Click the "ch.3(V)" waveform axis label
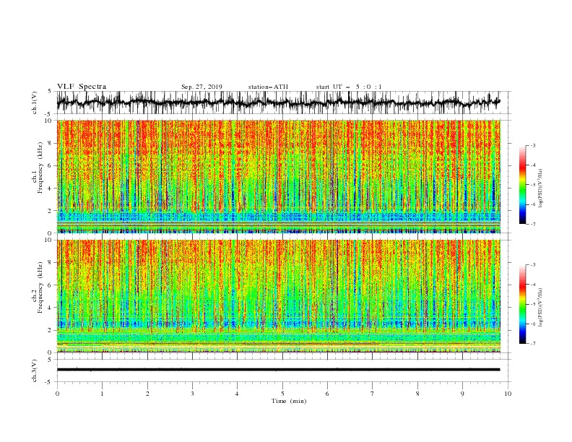This screenshot has height=442, width=572. [x=35, y=370]
